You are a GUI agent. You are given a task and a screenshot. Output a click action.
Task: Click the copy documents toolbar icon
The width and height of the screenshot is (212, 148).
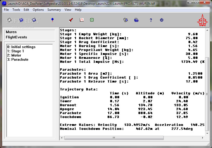(126, 20)
